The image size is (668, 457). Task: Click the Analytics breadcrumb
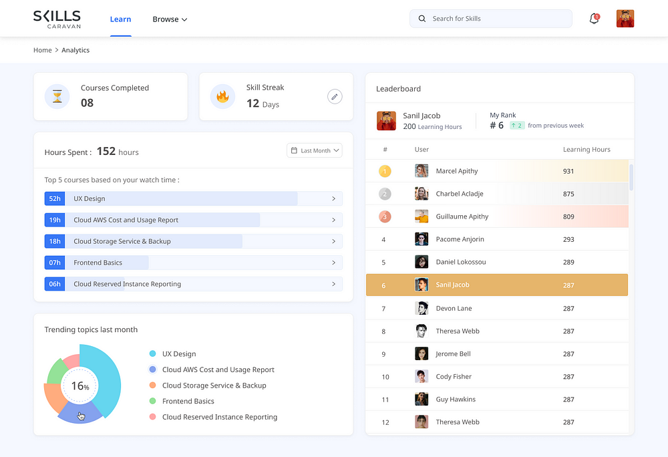point(75,50)
